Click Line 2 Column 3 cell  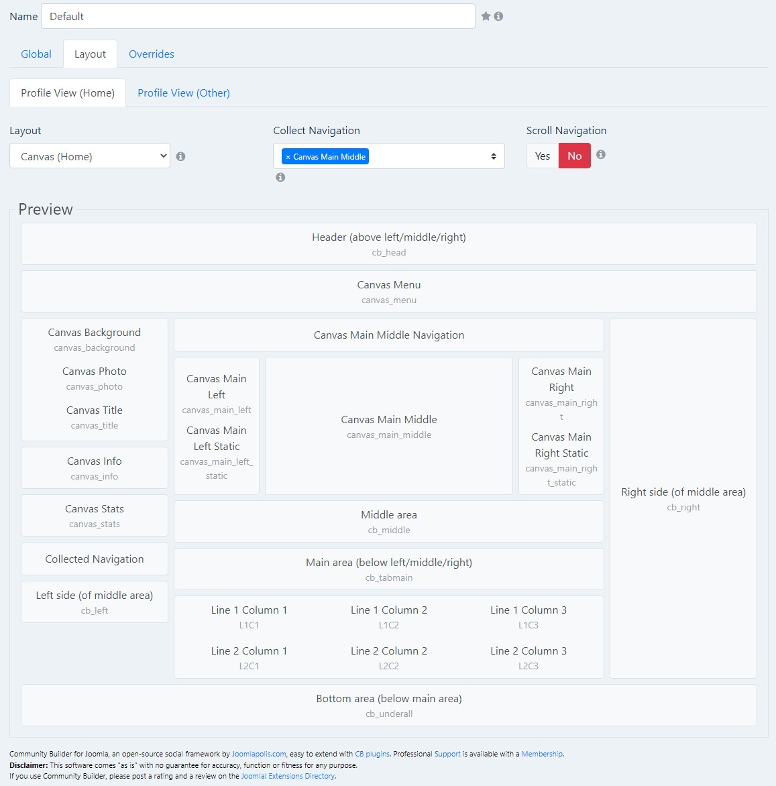[529, 658]
